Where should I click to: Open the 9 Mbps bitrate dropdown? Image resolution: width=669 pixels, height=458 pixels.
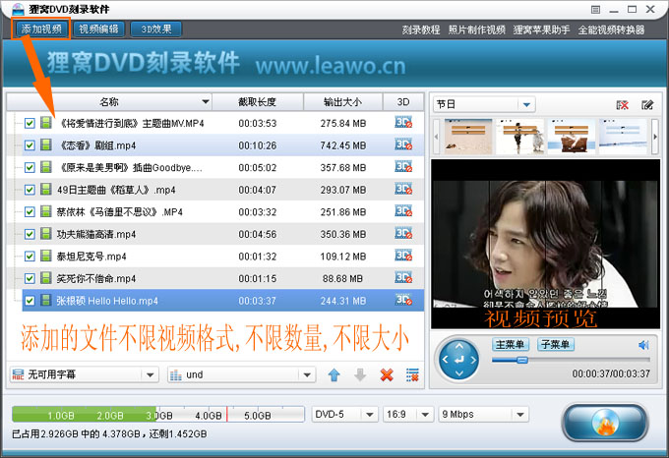(483, 414)
